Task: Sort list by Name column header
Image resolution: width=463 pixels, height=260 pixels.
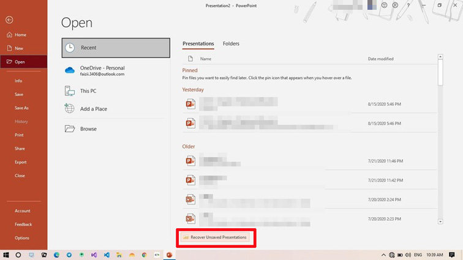Action: tap(206, 59)
